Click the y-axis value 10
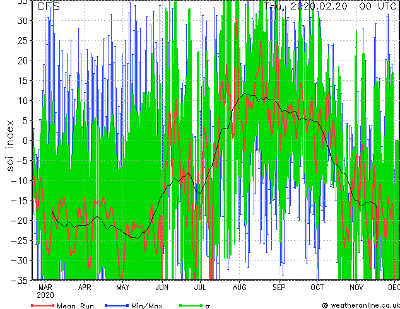This screenshot has height=309, width=400. click(23, 100)
